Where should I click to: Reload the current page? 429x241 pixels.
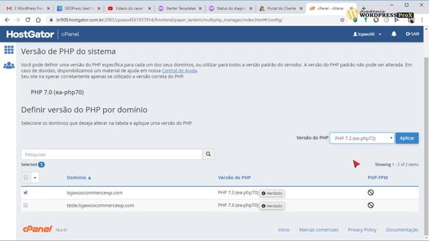[x=28, y=19]
